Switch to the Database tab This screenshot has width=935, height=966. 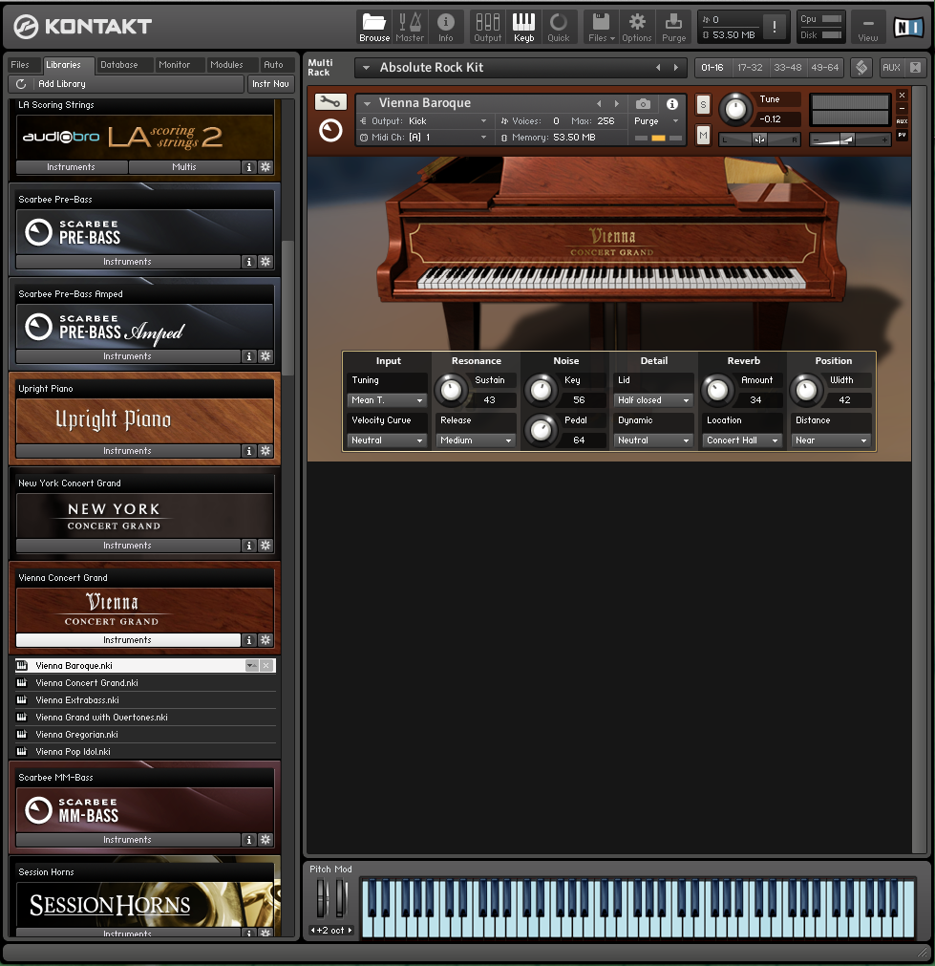(x=118, y=65)
